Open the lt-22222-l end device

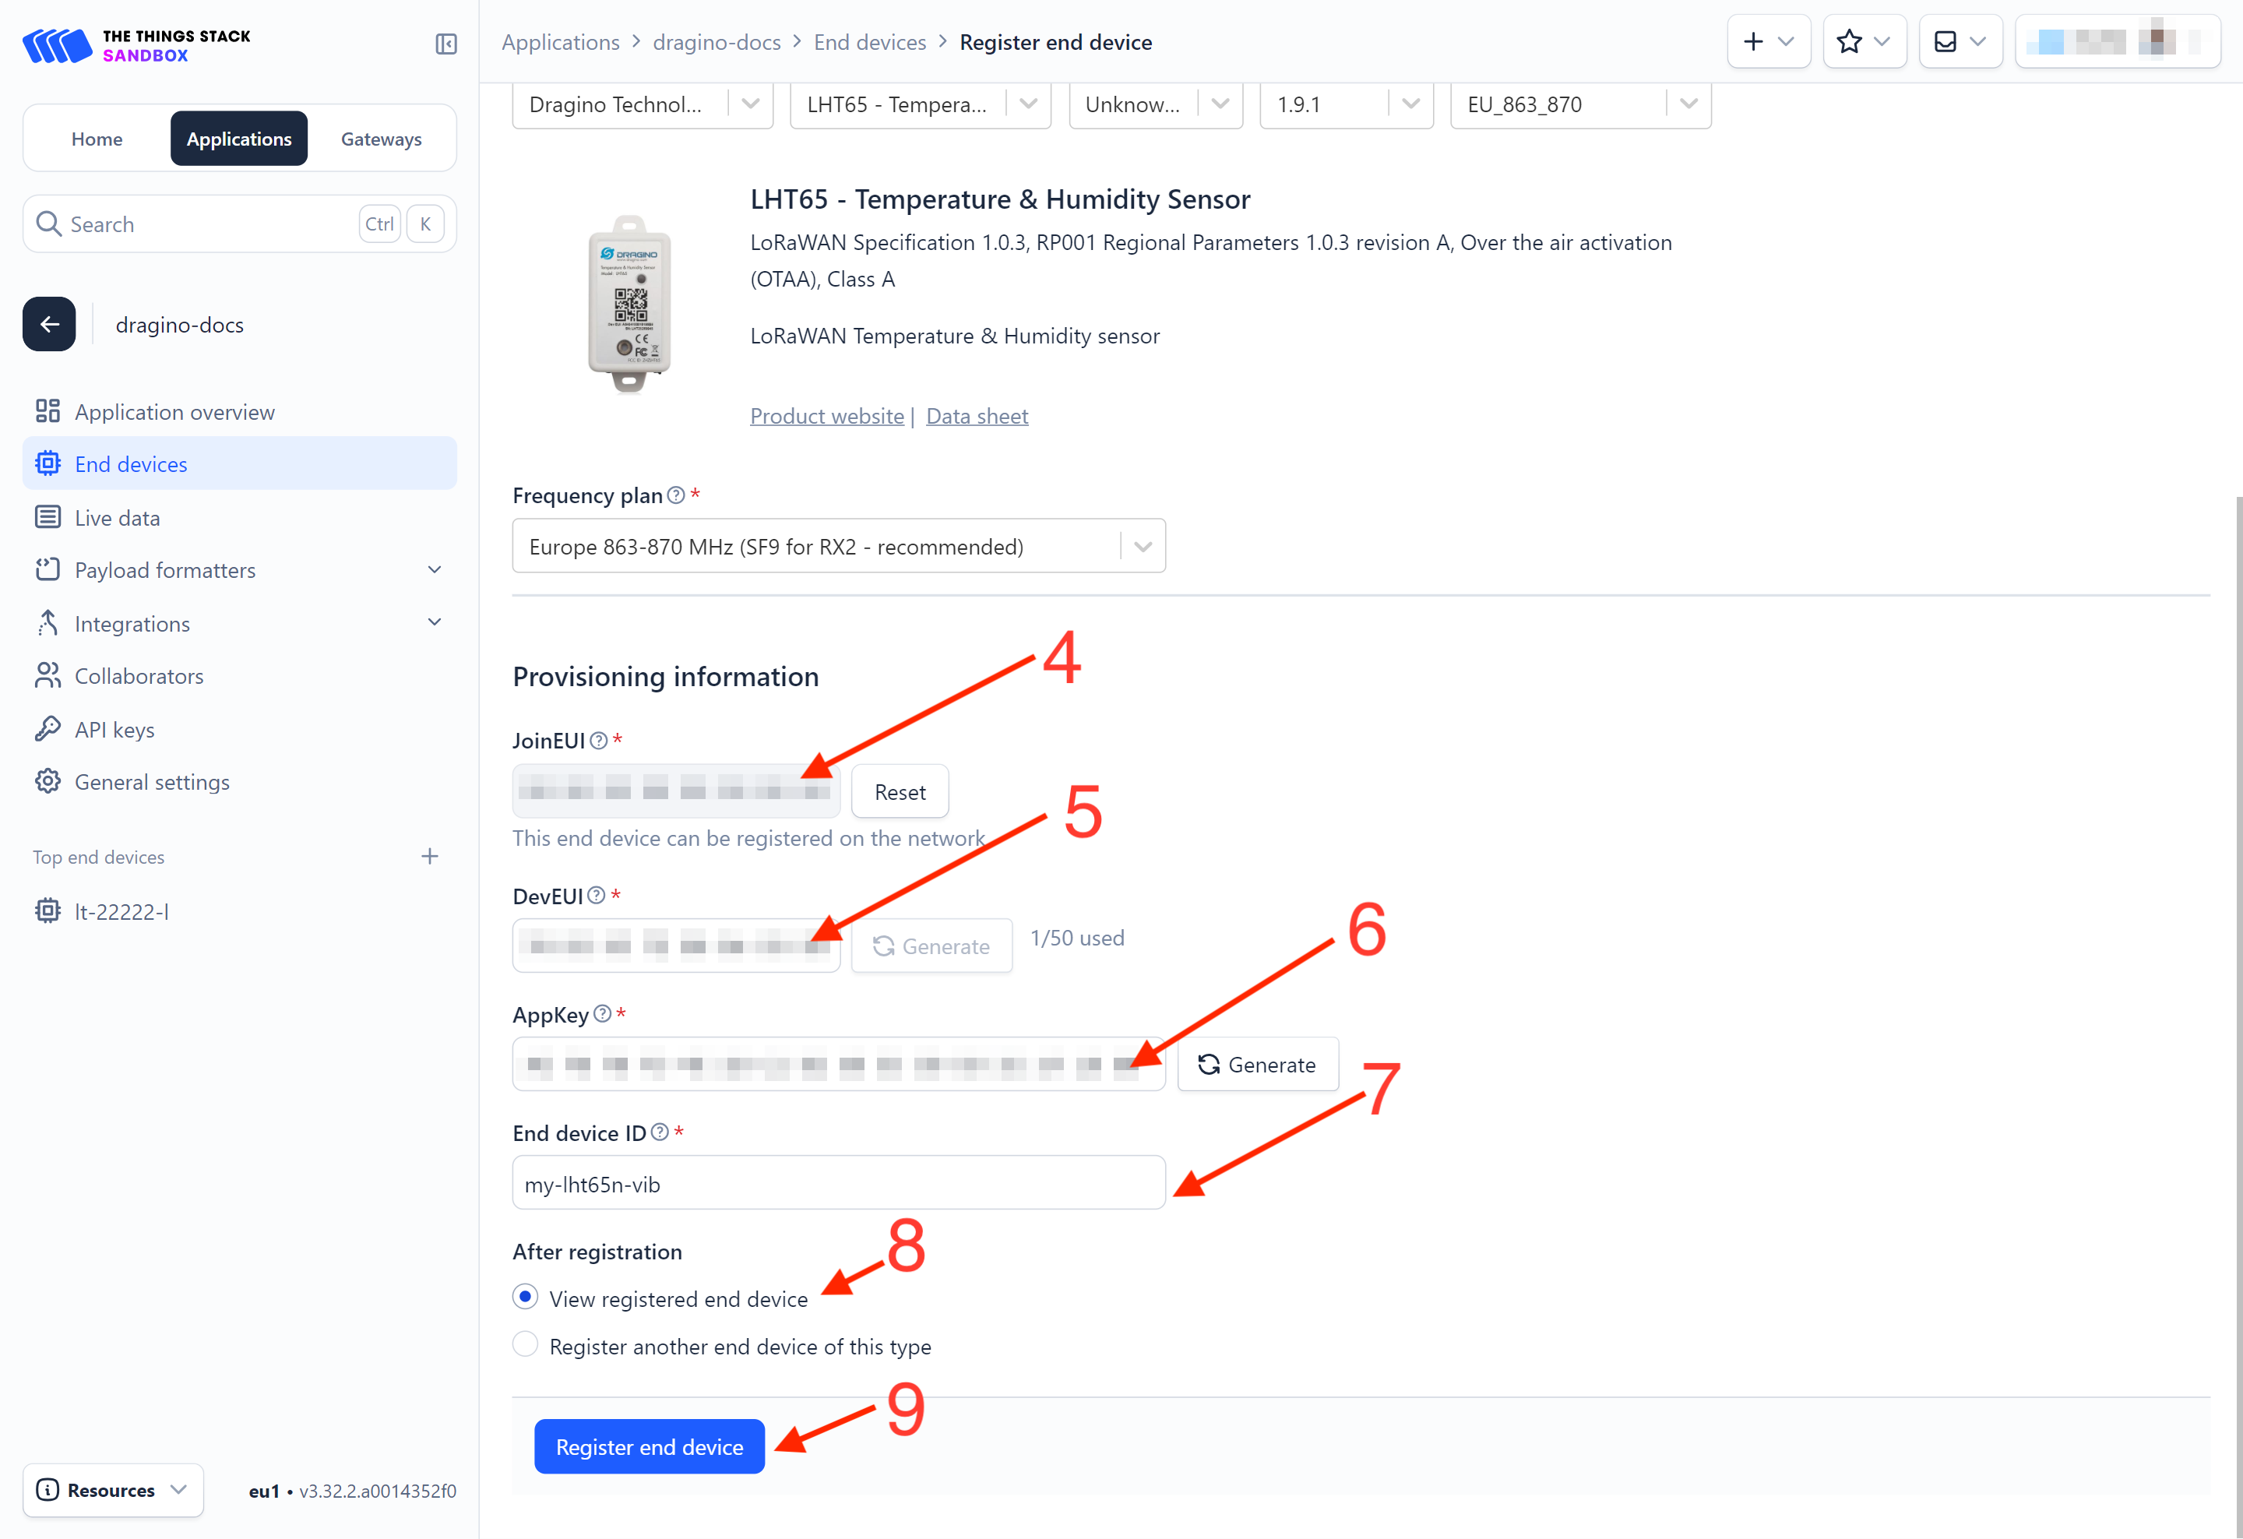point(239,912)
